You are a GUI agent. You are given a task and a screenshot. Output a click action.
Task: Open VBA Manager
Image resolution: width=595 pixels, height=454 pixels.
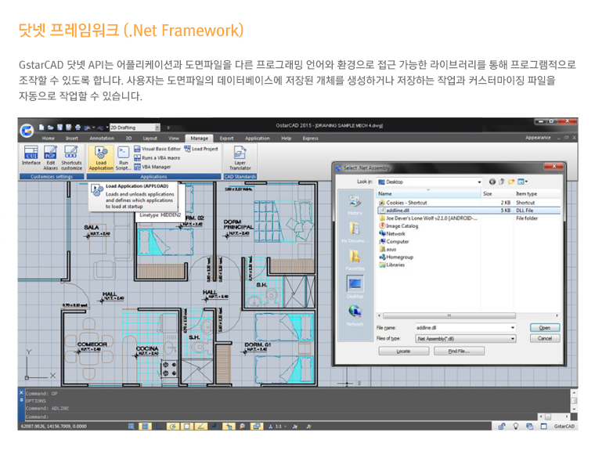pos(155,167)
